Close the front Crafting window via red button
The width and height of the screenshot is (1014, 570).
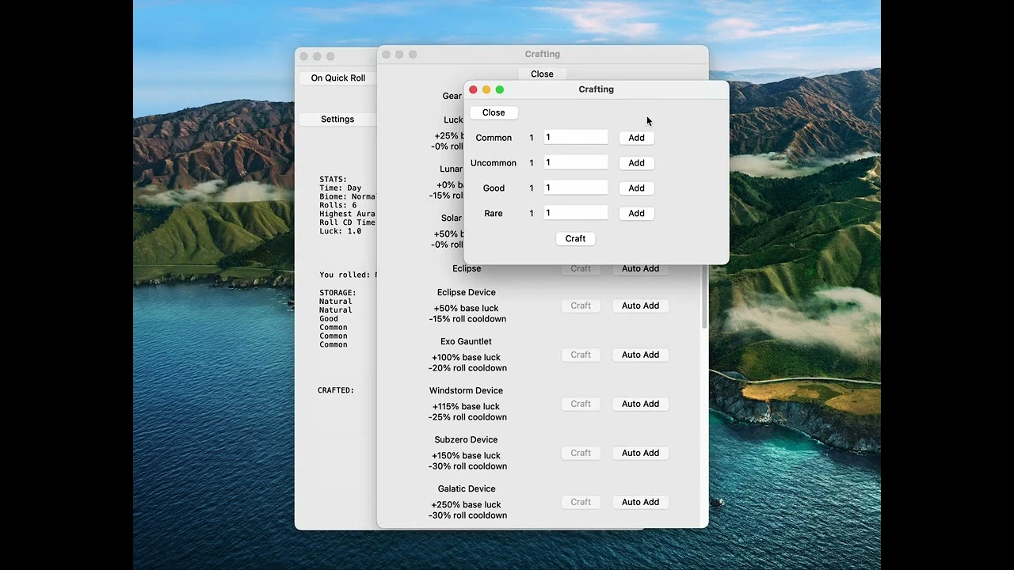tap(473, 89)
